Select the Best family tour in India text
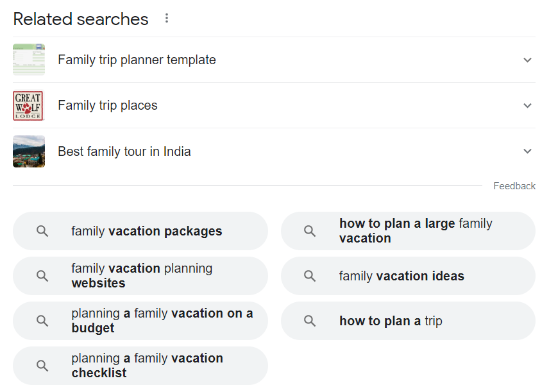The width and height of the screenshot is (558, 392). [x=124, y=151]
